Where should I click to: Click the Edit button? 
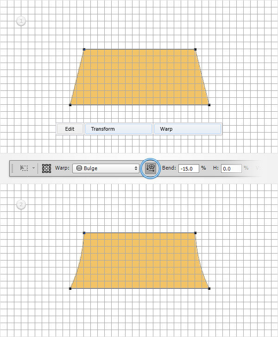(x=69, y=129)
